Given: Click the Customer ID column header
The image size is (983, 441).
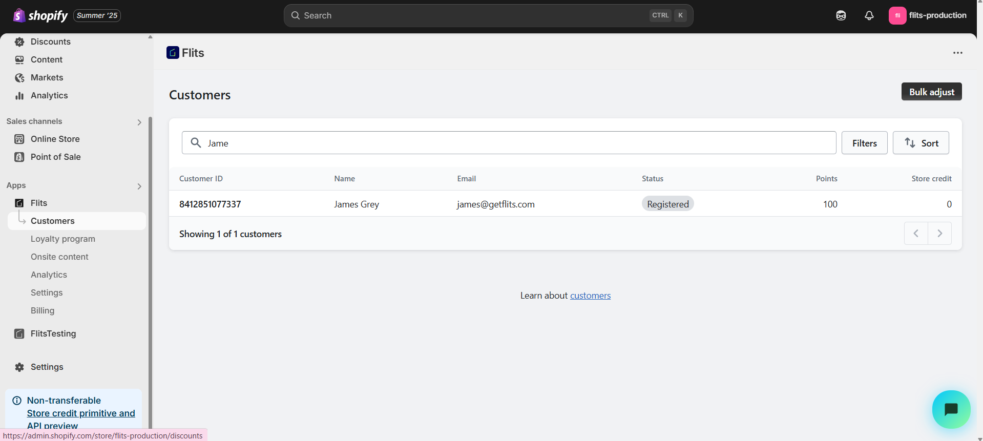Looking at the screenshot, I should point(201,179).
